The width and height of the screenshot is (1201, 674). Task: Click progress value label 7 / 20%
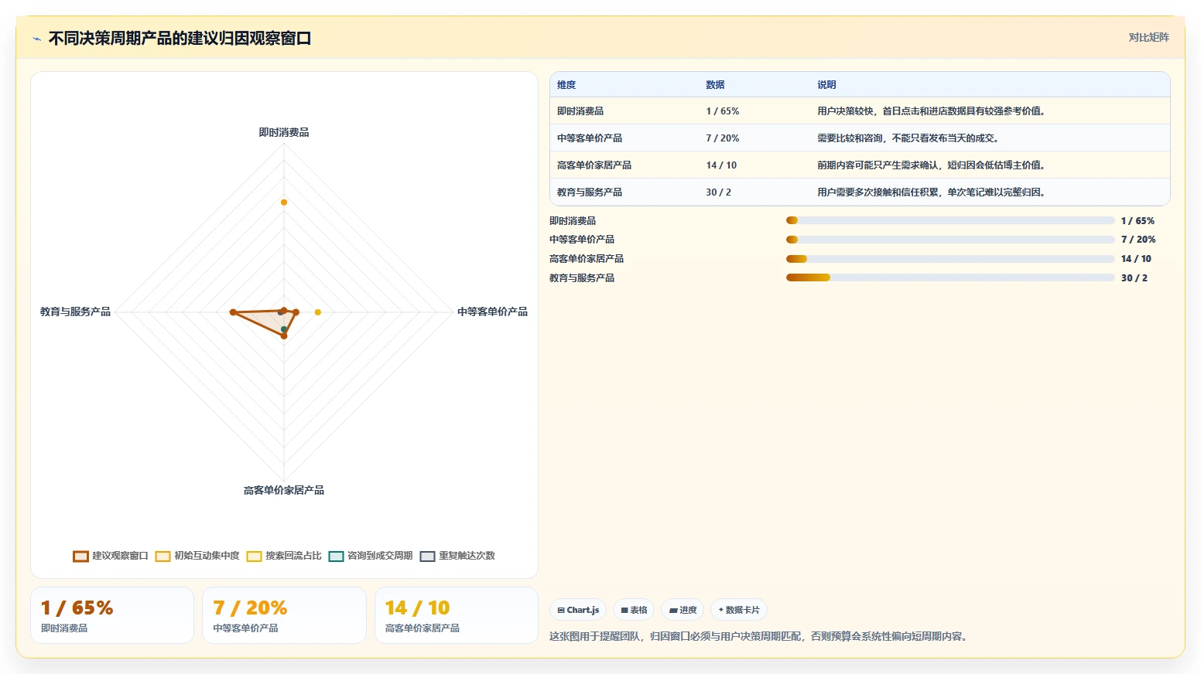tap(1138, 240)
